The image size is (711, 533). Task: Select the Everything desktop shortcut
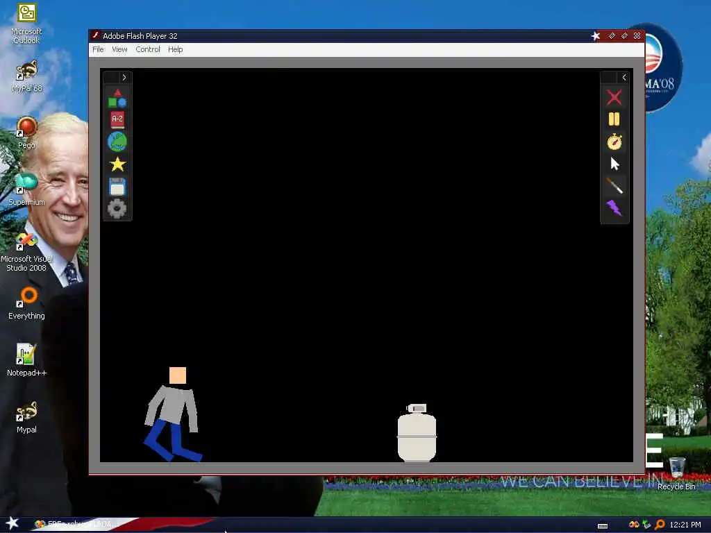point(27,303)
